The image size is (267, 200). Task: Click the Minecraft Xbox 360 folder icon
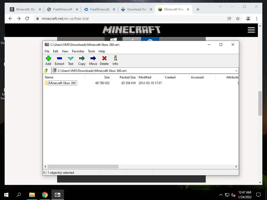pos(46,83)
